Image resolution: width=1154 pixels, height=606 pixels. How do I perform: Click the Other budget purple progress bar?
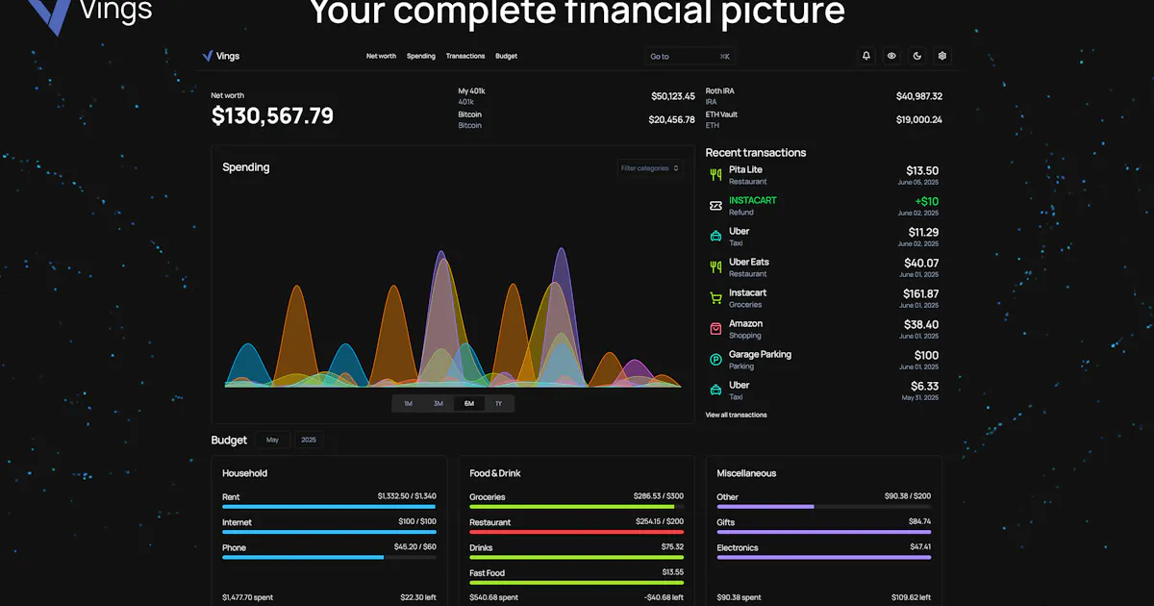(x=824, y=506)
